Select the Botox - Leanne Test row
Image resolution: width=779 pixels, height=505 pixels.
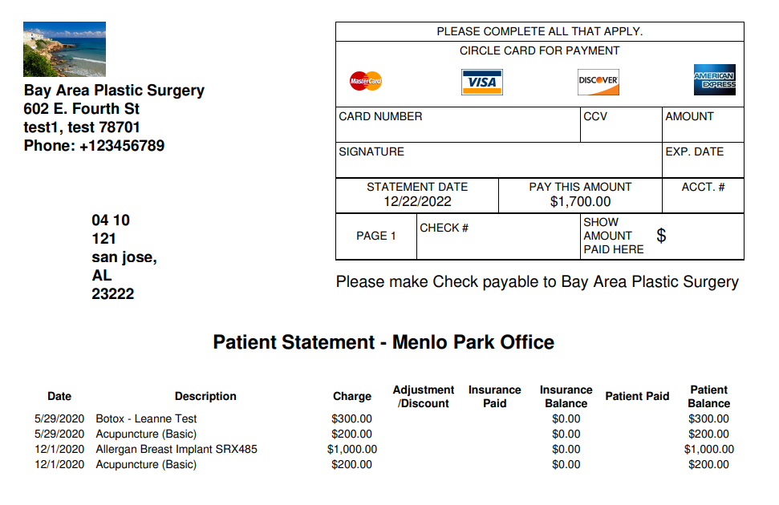[x=383, y=418]
